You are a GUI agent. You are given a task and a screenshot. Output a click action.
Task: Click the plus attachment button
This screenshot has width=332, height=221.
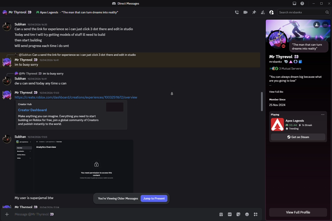7,214
